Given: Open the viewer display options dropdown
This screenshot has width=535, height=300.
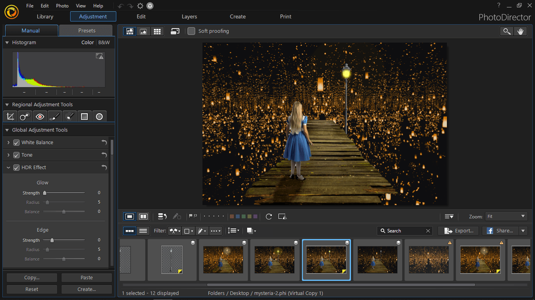Looking at the screenshot, I should [449, 216].
